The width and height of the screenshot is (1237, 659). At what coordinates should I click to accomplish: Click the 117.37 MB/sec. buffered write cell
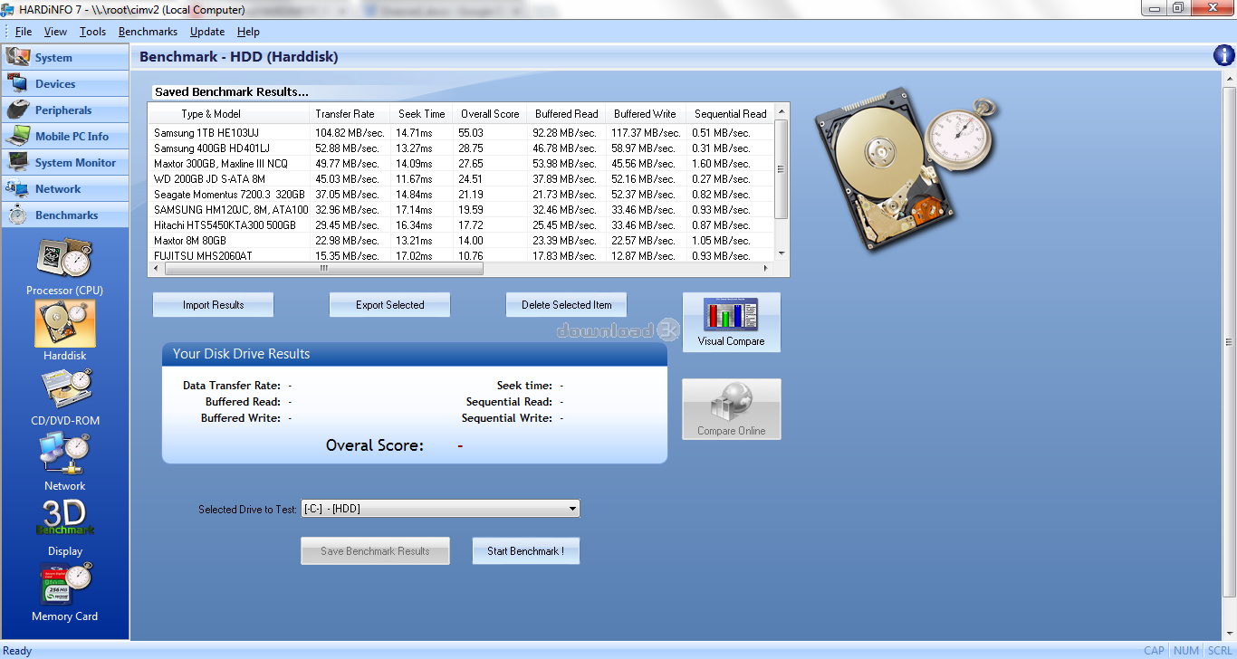click(x=645, y=133)
